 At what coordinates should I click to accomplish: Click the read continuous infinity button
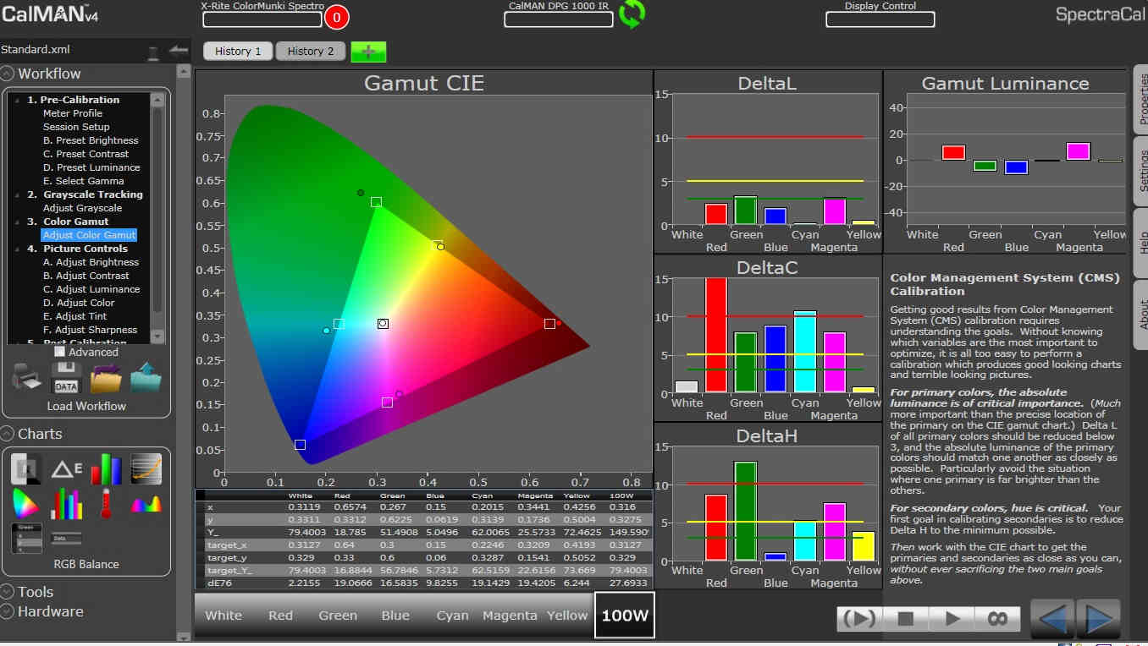(x=998, y=618)
